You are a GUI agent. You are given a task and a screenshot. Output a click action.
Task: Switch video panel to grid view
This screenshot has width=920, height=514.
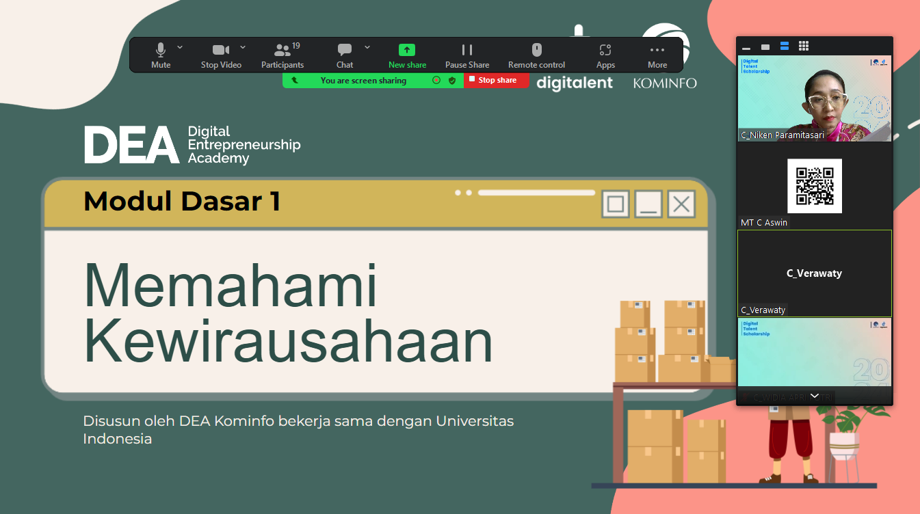click(x=804, y=46)
